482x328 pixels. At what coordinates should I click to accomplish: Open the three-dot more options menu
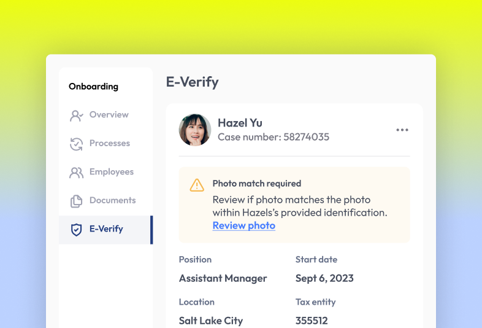[402, 130]
